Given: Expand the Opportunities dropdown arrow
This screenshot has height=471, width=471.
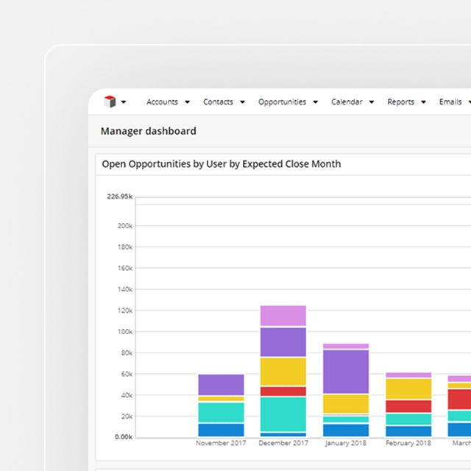Looking at the screenshot, I should (315, 102).
